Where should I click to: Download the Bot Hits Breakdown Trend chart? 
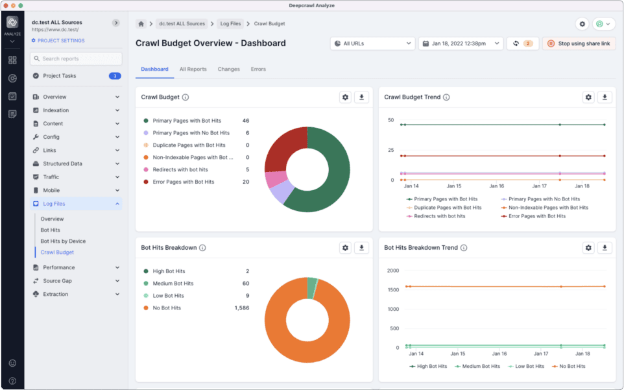[x=605, y=247]
